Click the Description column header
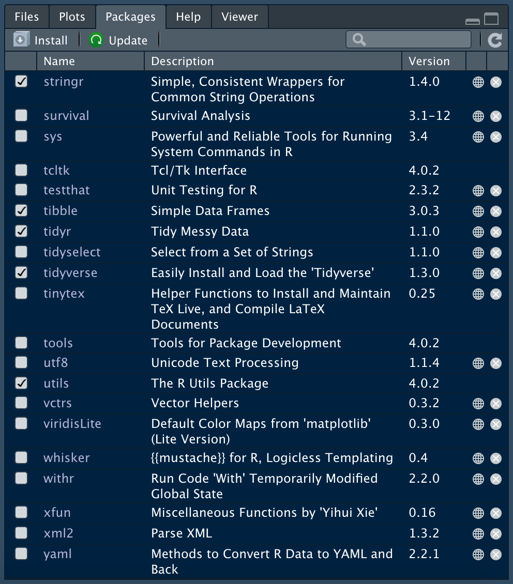Image resolution: width=513 pixels, height=584 pixels. pos(273,61)
